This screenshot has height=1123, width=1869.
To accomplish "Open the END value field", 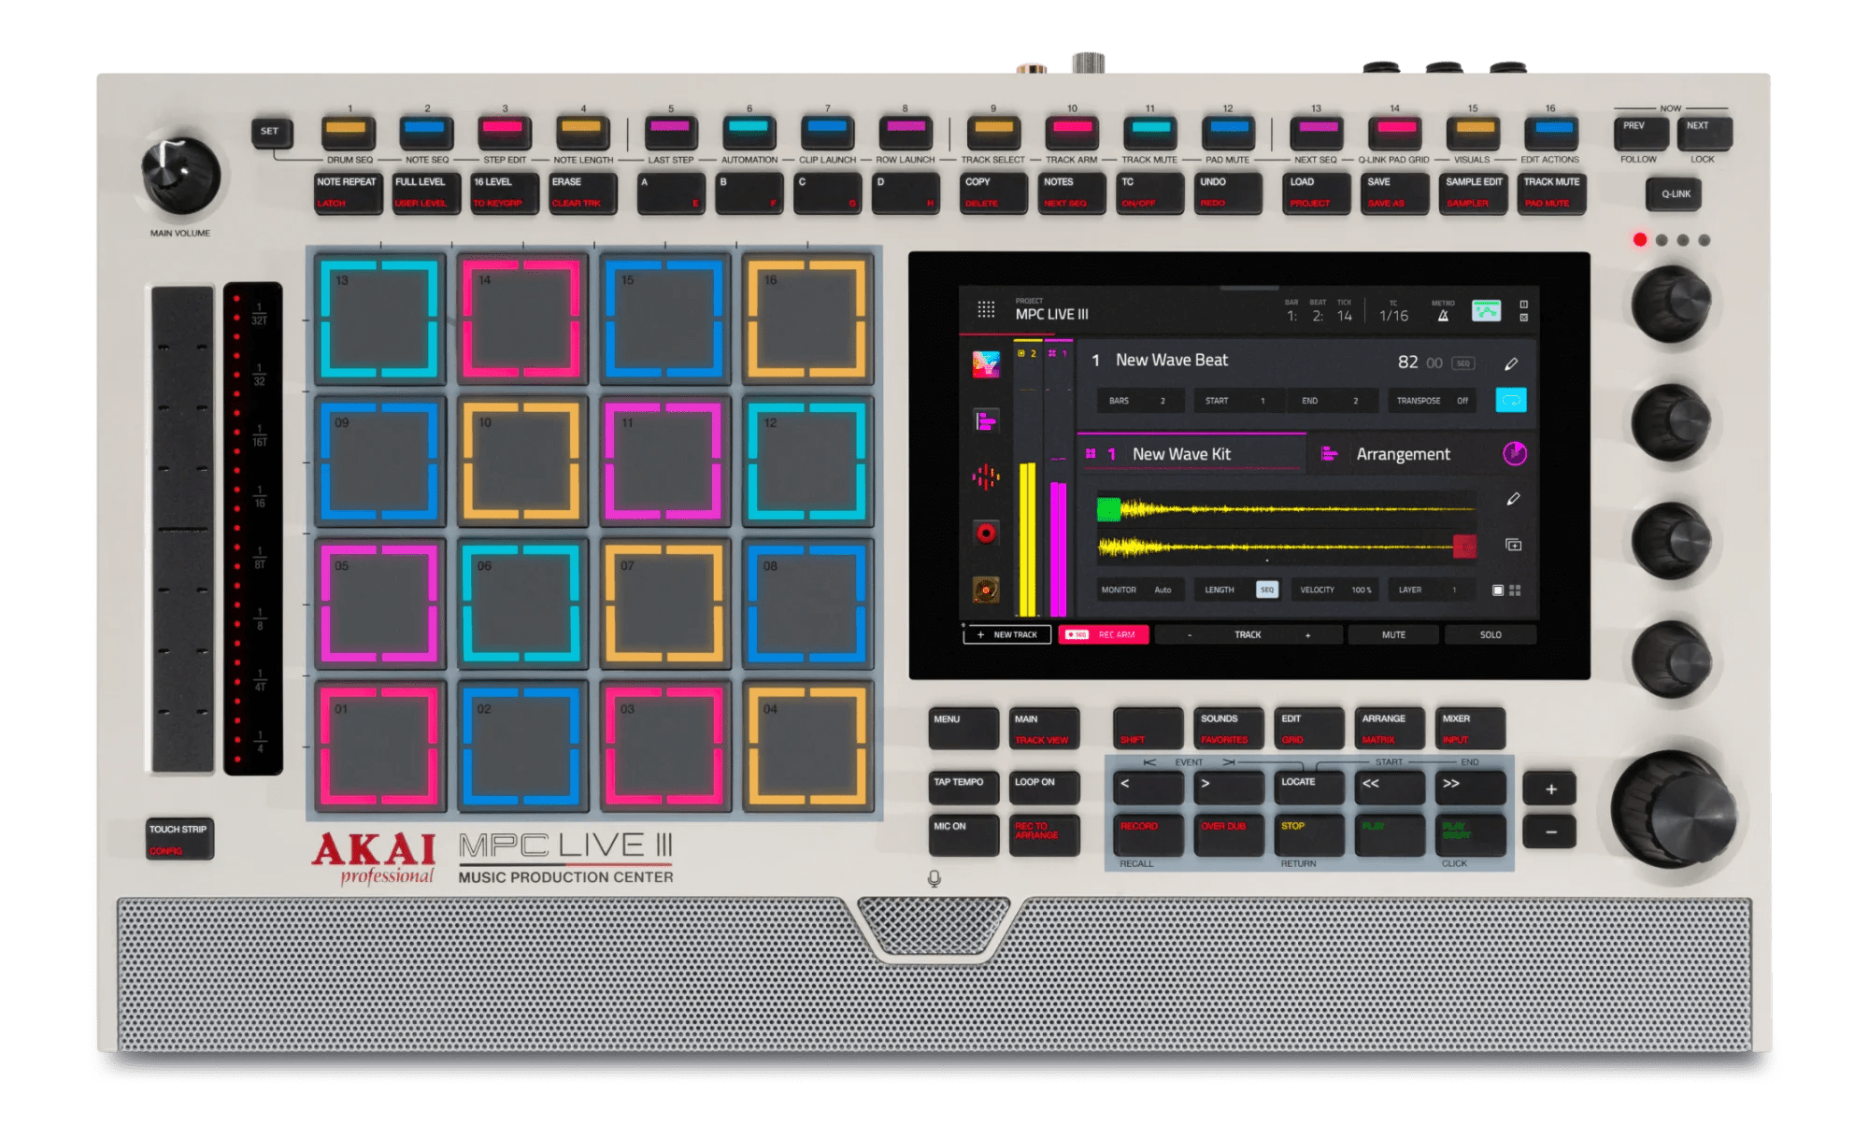I will click(x=1333, y=401).
